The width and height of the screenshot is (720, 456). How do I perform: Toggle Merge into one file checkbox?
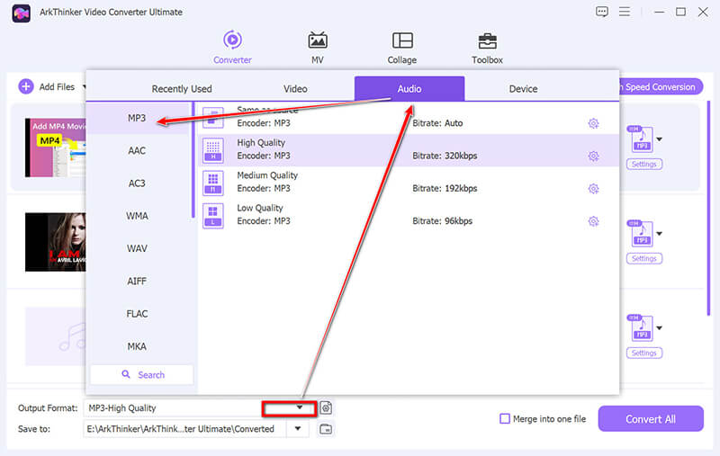(x=505, y=418)
